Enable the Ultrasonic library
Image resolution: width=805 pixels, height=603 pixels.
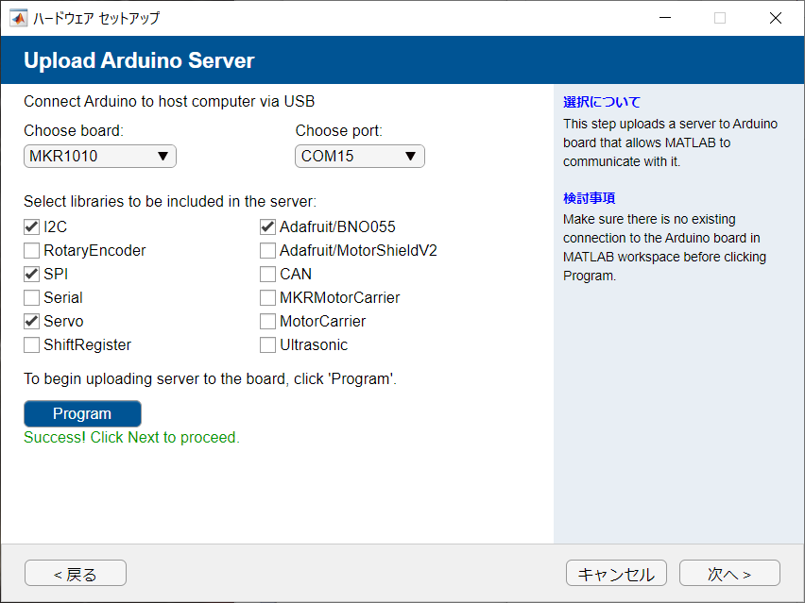[267, 344]
